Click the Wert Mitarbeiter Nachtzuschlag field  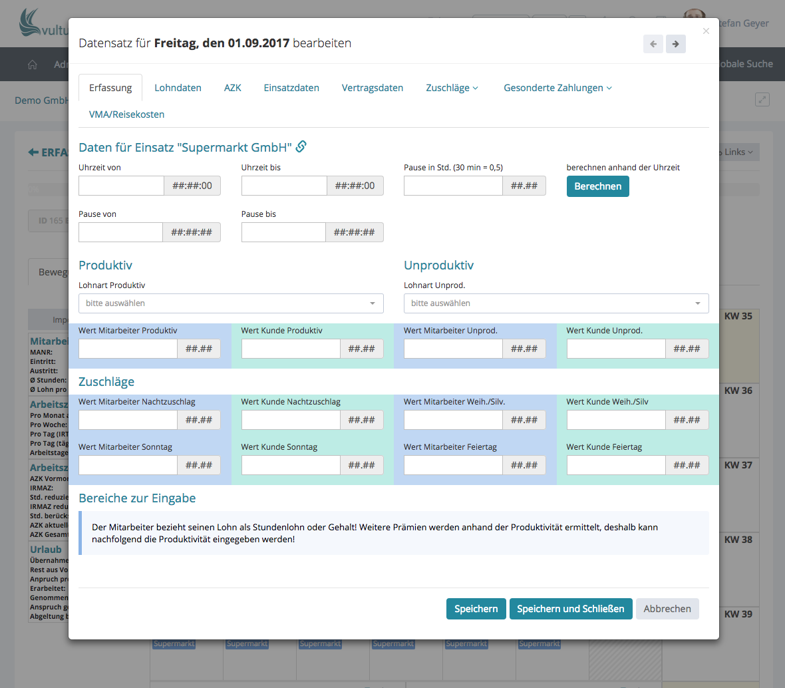128,421
